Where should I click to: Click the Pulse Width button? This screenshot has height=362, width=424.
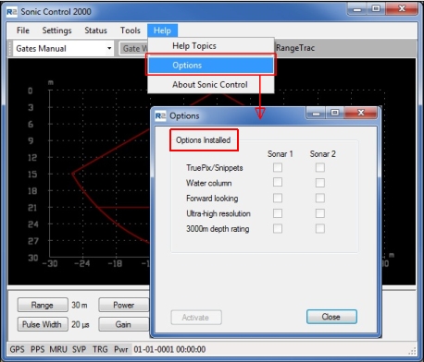pyautogui.click(x=43, y=324)
